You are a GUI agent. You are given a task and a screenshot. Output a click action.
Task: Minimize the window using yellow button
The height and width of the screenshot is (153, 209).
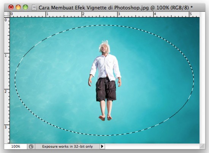(x=18, y=7)
